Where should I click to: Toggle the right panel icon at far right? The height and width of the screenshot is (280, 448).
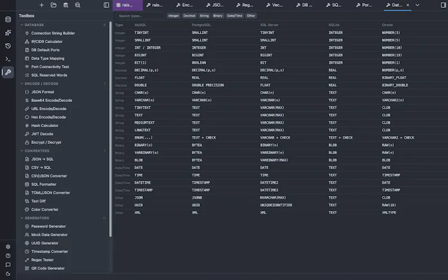(443, 5)
